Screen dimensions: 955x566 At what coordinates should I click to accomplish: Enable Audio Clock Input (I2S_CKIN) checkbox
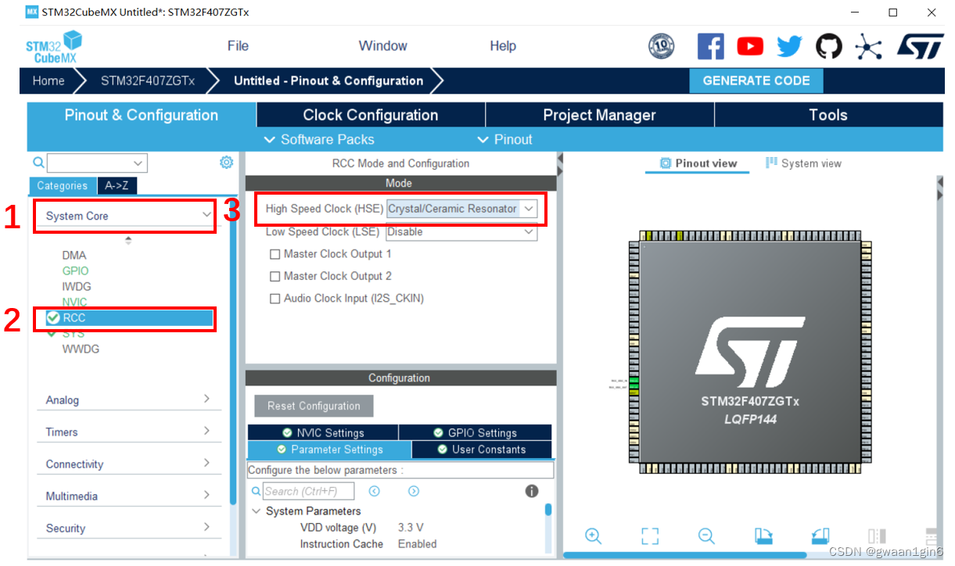click(275, 299)
